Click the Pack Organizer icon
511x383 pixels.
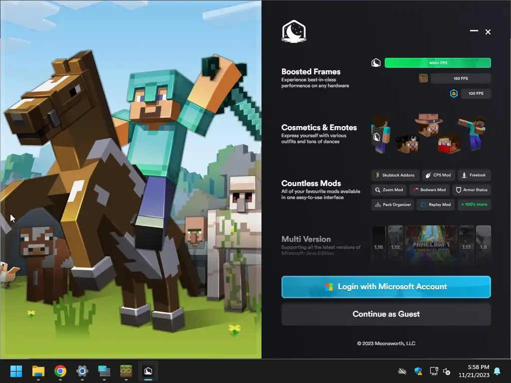378,204
